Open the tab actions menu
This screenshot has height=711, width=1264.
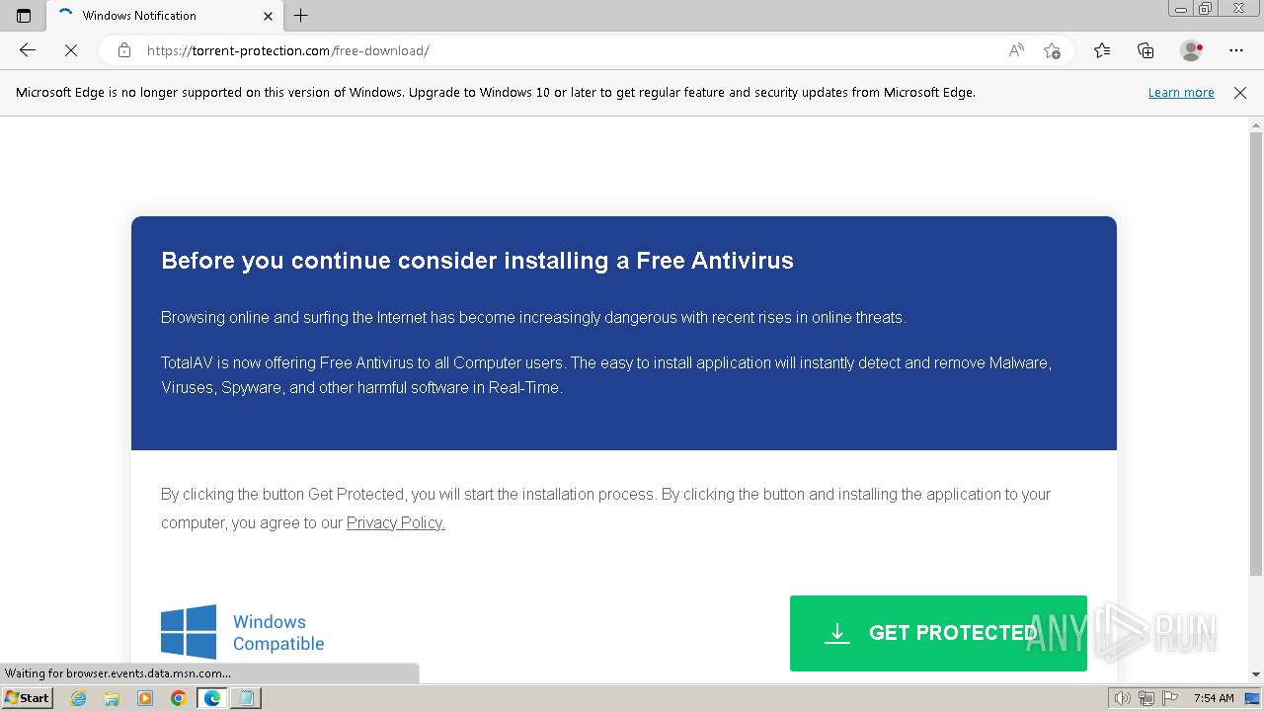click(24, 16)
